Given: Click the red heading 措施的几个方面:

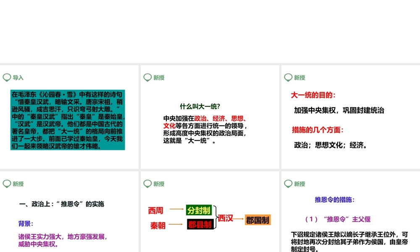Looking at the screenshot, I should [x=318, y=130].
